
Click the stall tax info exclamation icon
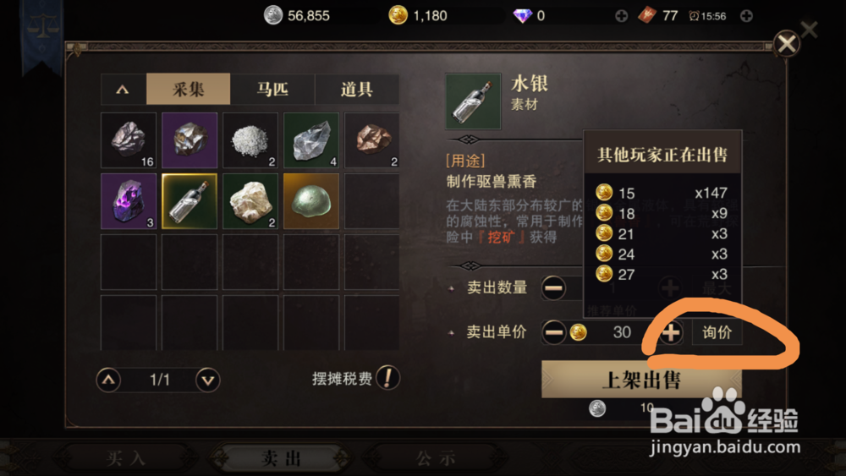[x=387, y=377]
